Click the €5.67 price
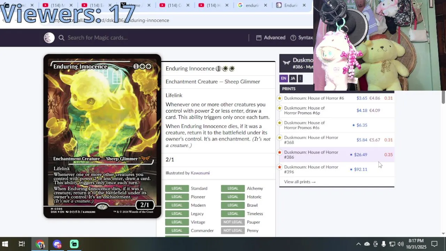The image size is (446, 251). click(x=375, y=140)
